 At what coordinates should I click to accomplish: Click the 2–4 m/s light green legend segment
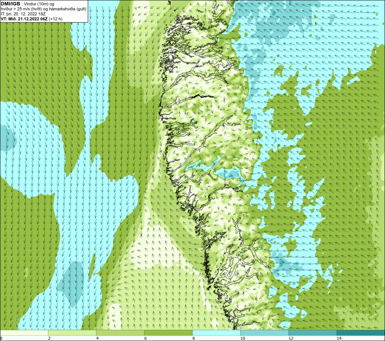(72, 333)
